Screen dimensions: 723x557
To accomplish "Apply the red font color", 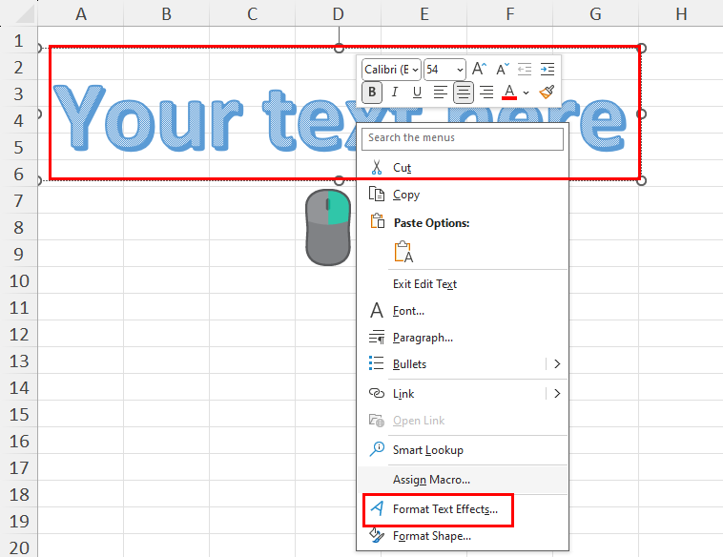I will (509, 93).
